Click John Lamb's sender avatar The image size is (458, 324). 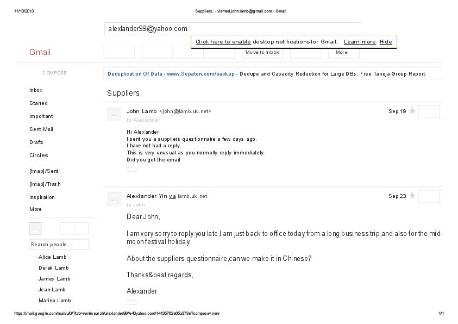[114, 114]
